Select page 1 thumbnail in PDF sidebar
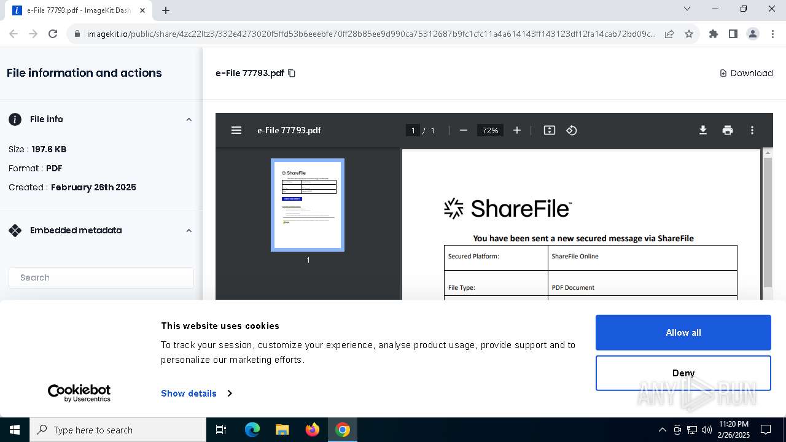This screenshot has width=786, height=442. tap(308, 205)
